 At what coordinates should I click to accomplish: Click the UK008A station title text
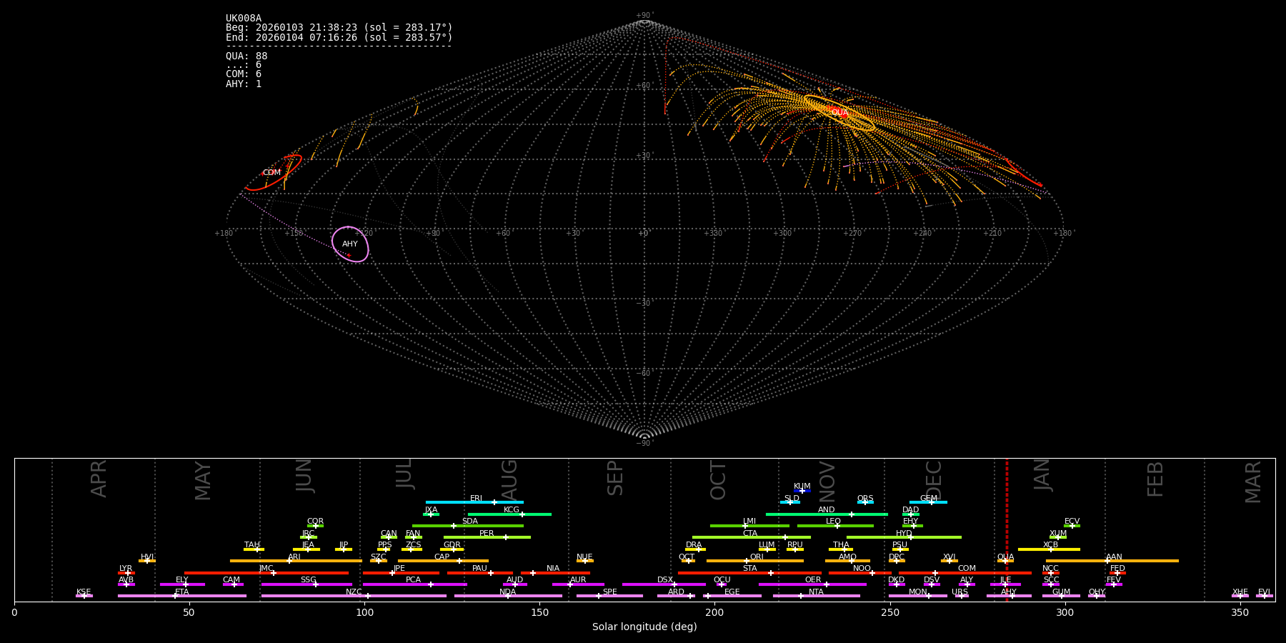244,19
